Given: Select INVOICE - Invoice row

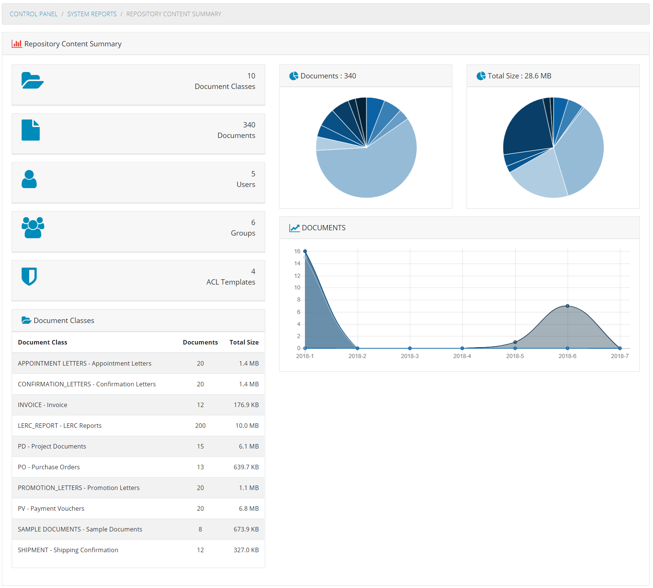Looking at the screenshot, I should tap(138, 405).
